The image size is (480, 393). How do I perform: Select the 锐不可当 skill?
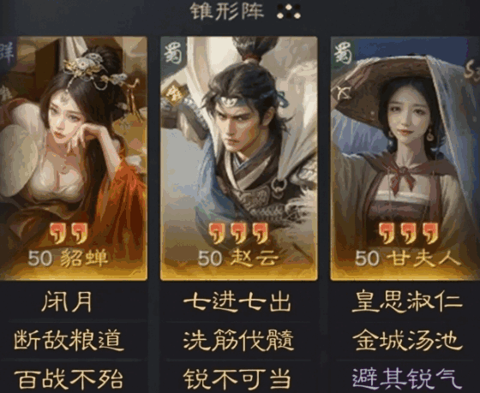[237, 378]
